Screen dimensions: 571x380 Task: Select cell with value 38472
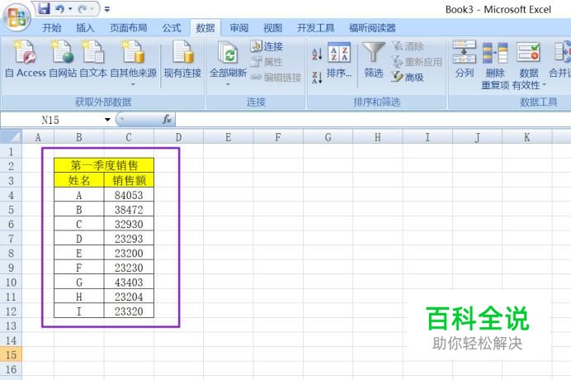pyautogui.click(x=129, y=210)
